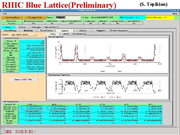Select the Twiss sub-tab

(x=53, y=34)
